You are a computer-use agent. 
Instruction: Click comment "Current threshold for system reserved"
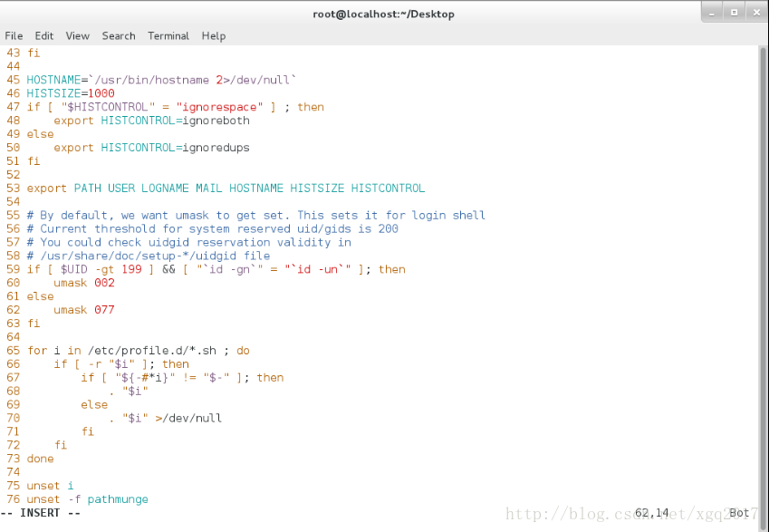pyautogui.click(x=212, y=228)
